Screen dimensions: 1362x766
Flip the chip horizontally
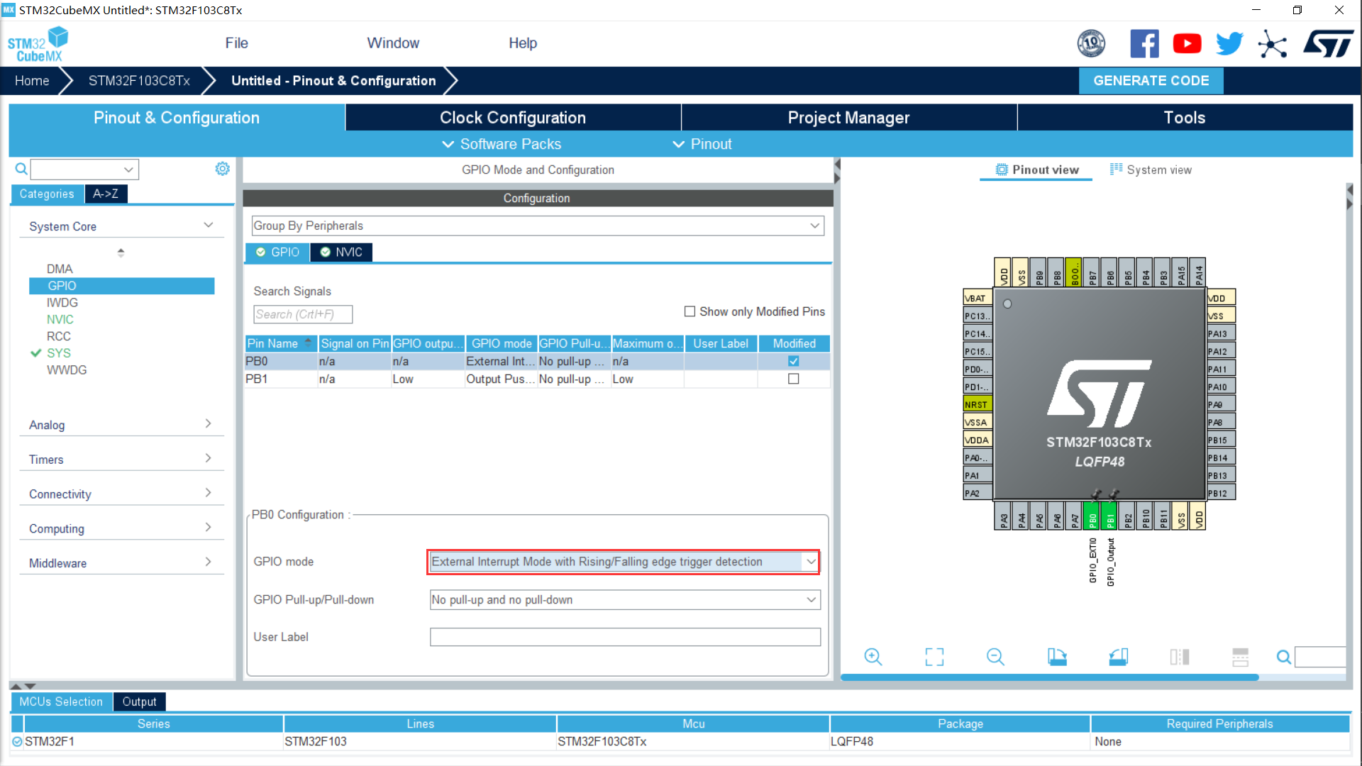click(1180, 657)
